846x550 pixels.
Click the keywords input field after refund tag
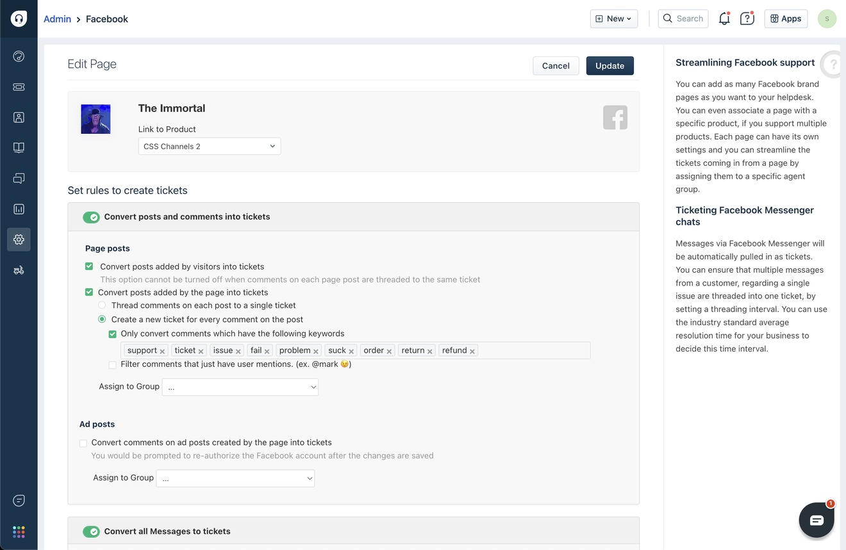pyautogui.click(x=534, y=350)
